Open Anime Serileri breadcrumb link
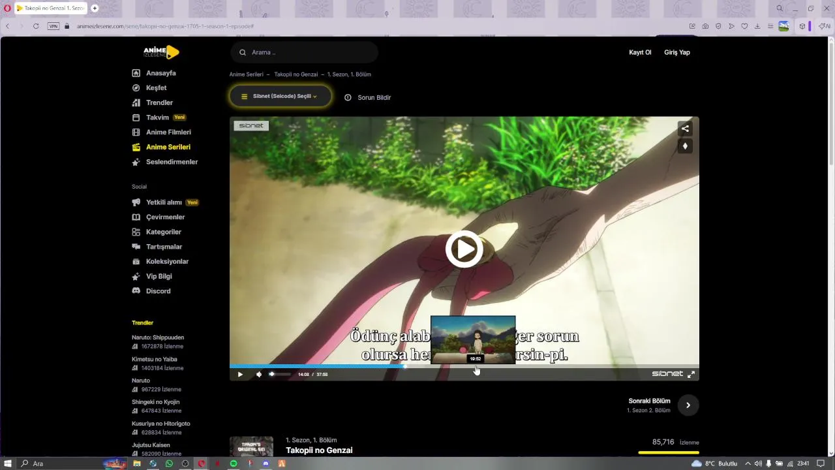The height and width of the screenshot is (470, 835). coord(247,74)
